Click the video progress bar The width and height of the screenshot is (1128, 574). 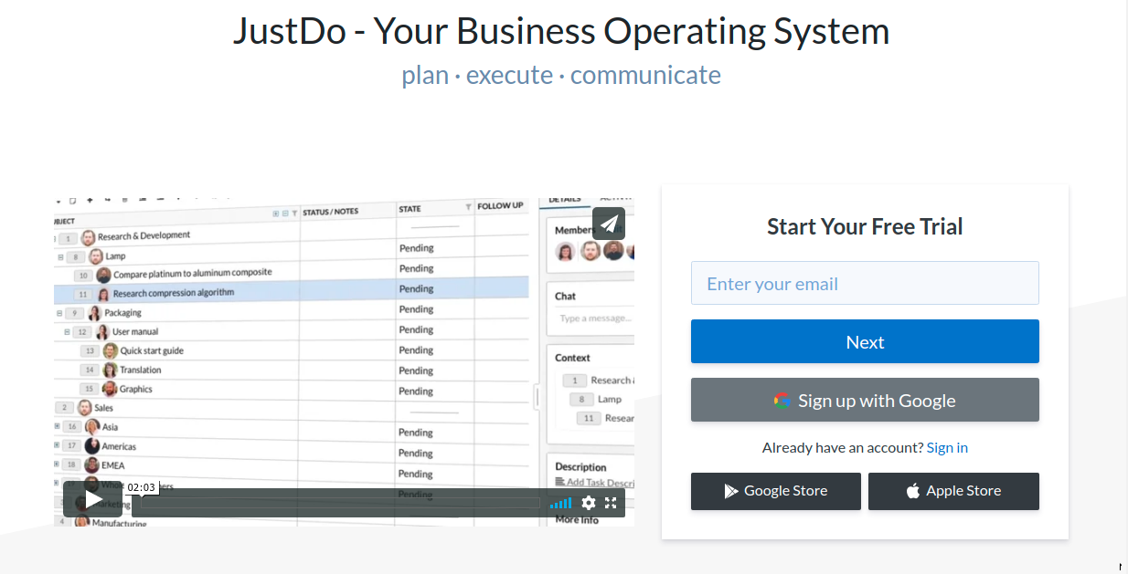pos(338,503)
